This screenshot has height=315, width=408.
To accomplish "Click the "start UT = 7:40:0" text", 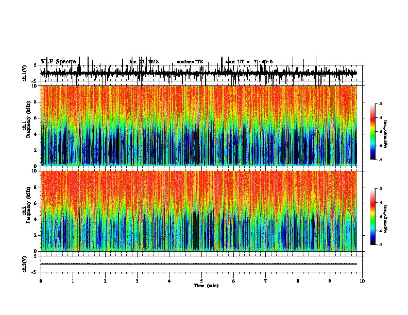I will (x=249, y=62).
